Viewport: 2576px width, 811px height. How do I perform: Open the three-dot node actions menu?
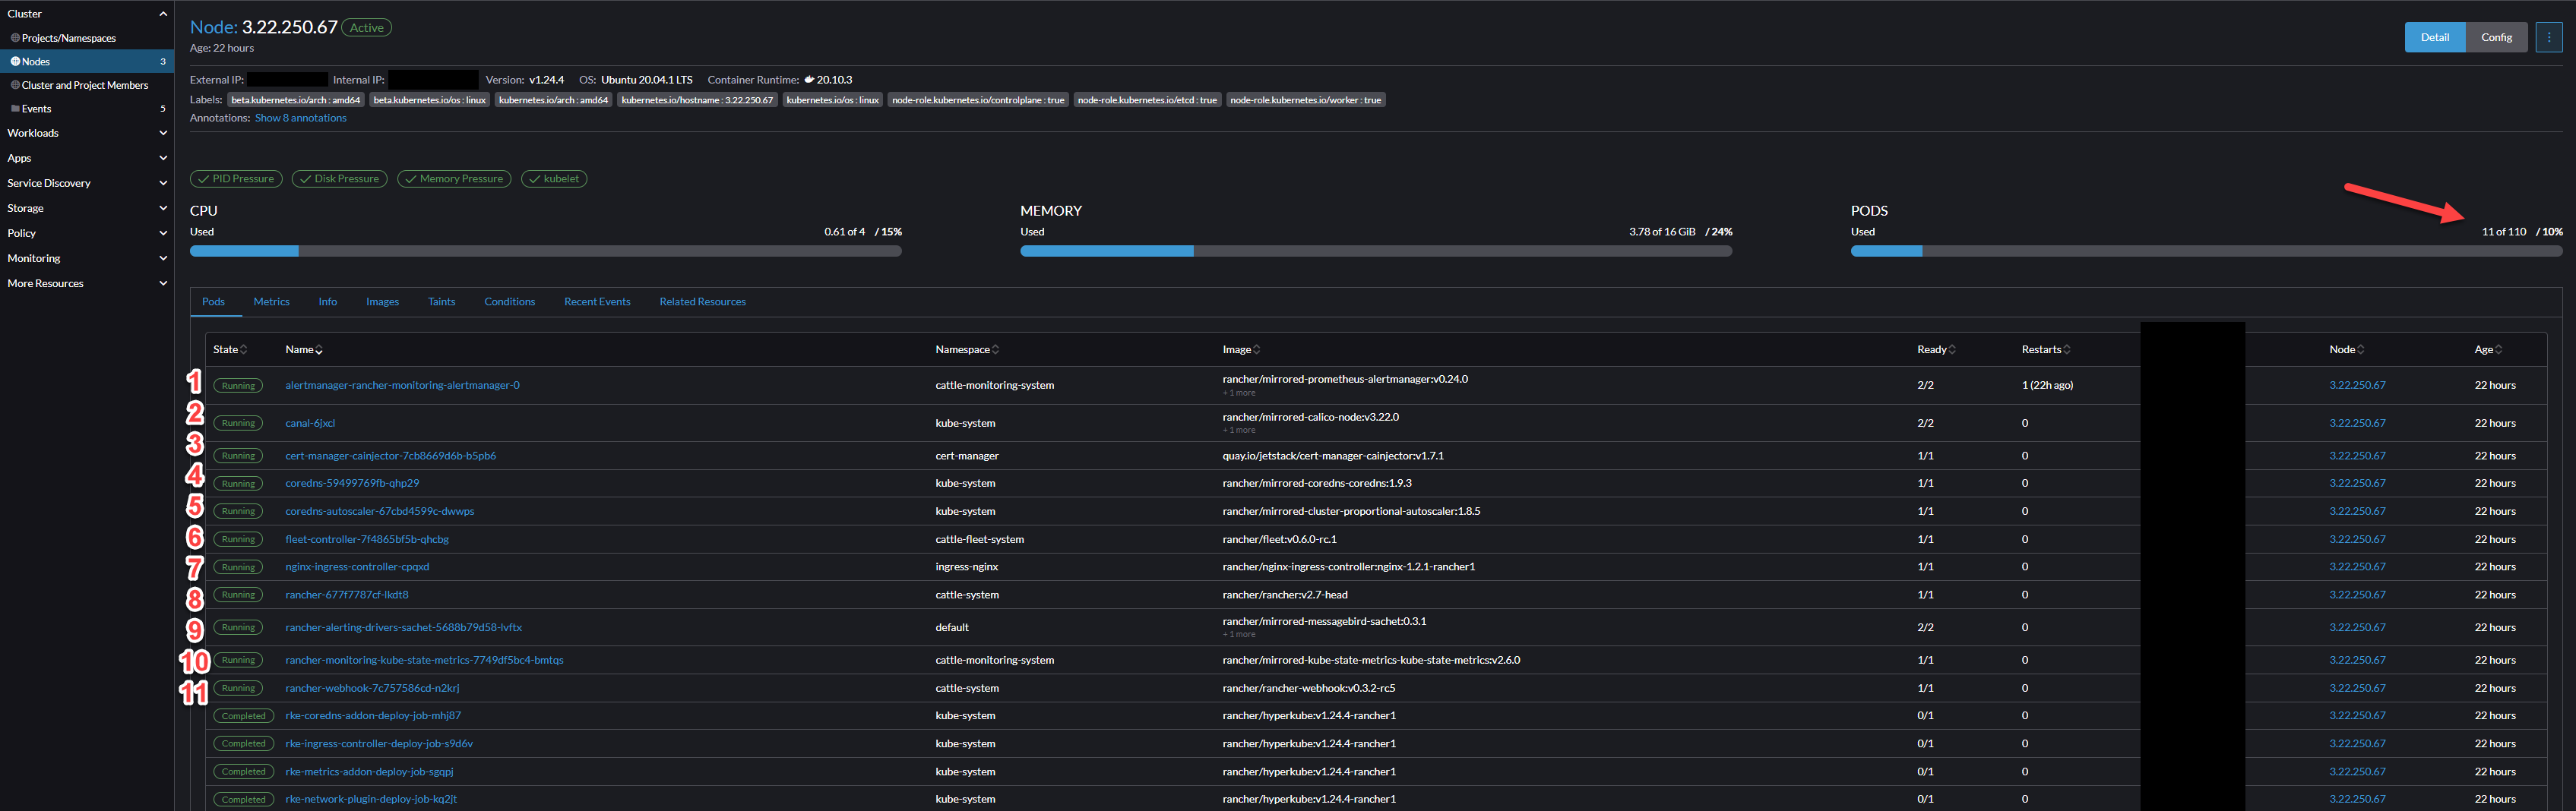tap(2549, 36)
